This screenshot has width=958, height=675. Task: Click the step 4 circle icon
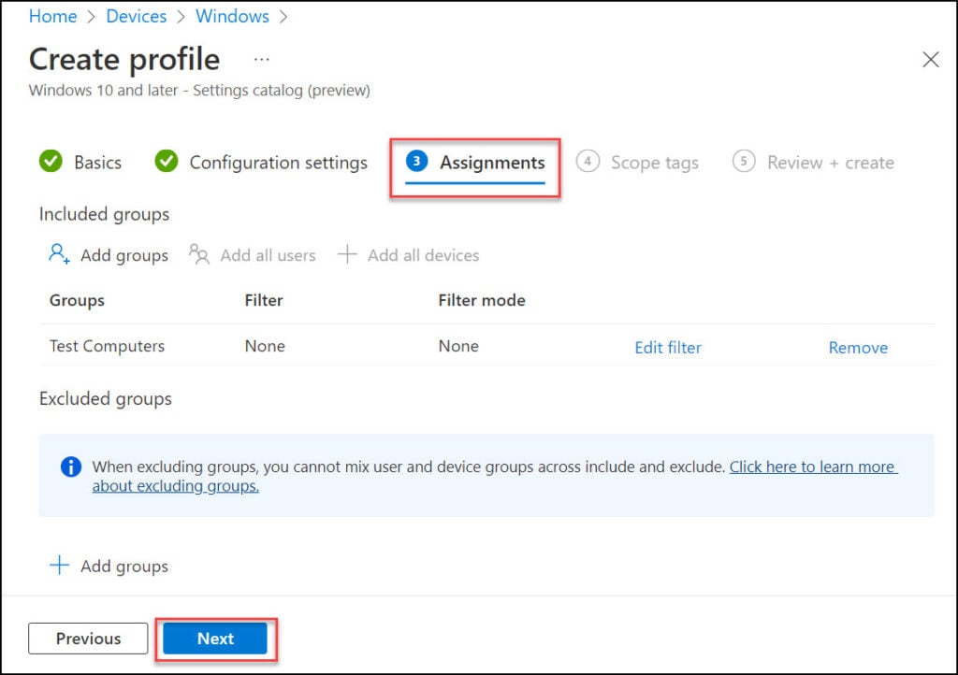tap(588, 161)
